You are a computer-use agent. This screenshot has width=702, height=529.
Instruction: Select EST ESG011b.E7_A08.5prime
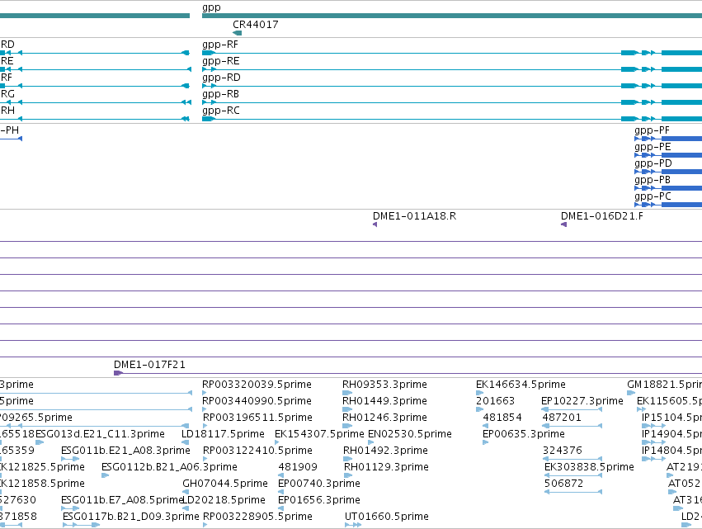coord(122,500)
